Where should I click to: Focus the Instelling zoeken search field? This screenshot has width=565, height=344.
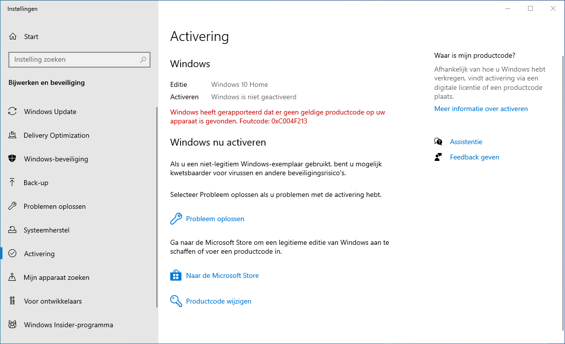(74, 60)
